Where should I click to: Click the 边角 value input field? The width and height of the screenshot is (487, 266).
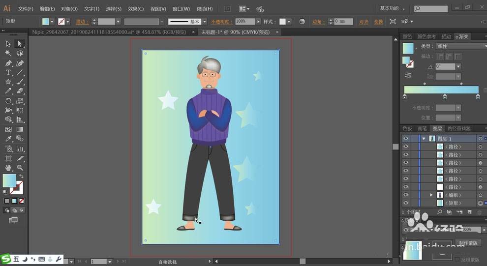[343, 22]
